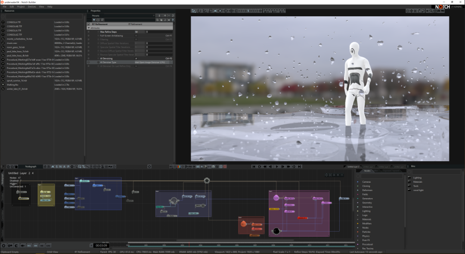
Task: Click the add preset plus icon
Action: [165, 16]
